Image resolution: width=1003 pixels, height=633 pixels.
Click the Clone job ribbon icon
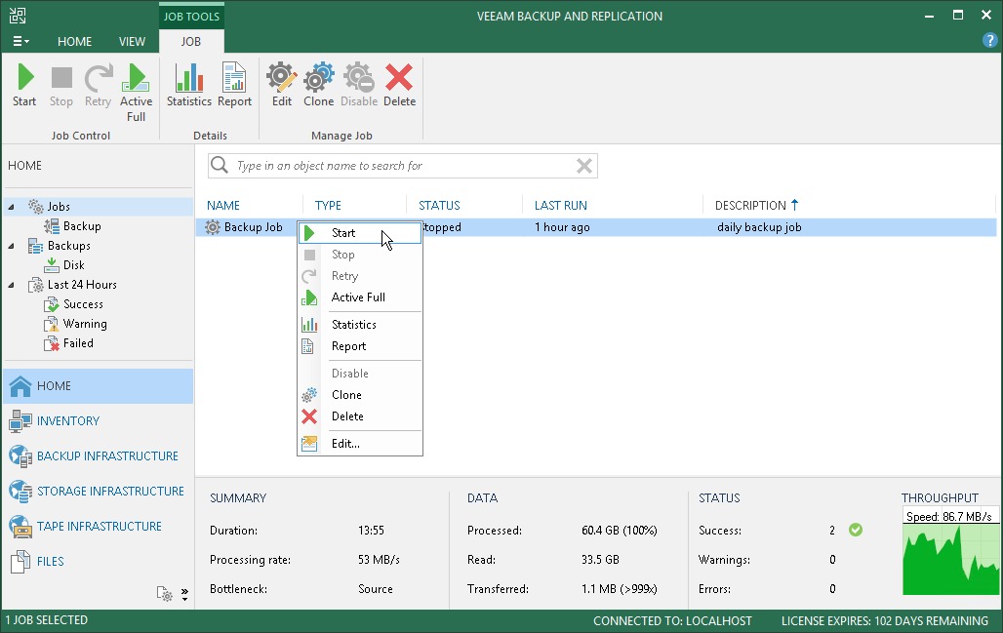318,85
